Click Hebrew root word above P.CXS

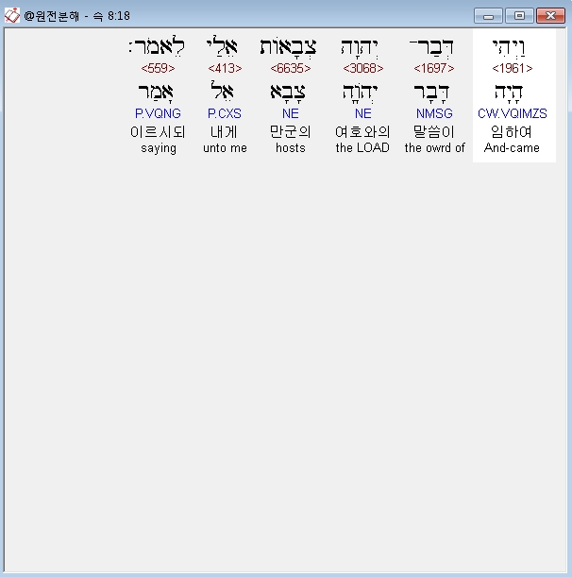pyautogui.click(x=222, y=91)
